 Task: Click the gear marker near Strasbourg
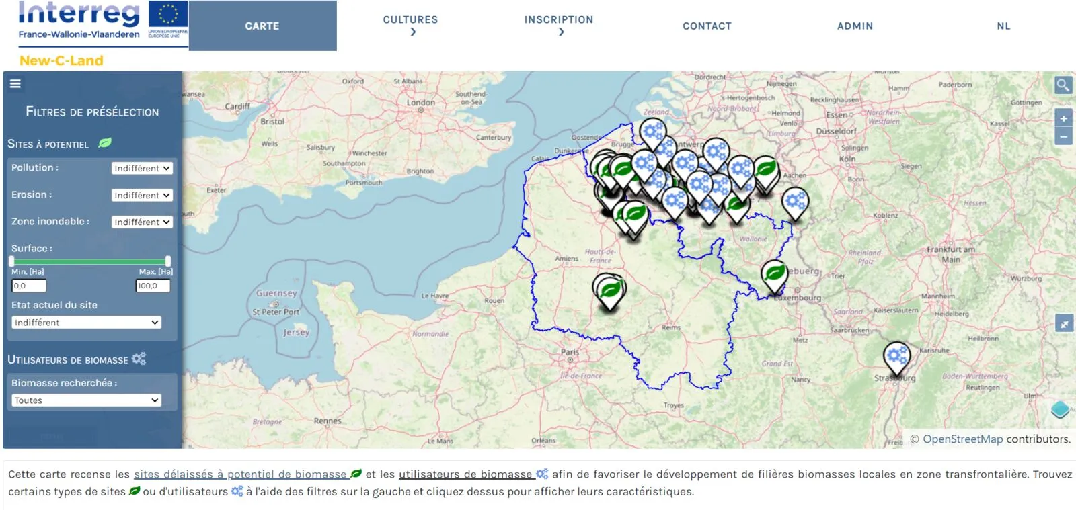coord(896,358)
